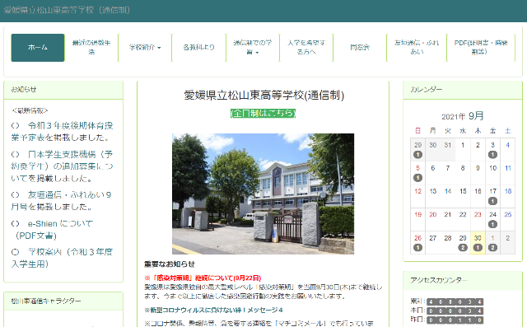The width and height of the screenshot is (527, 327).
Task: Open 日本学生支援機構 追加募集 notice link
Action: [x=63, y=166]
